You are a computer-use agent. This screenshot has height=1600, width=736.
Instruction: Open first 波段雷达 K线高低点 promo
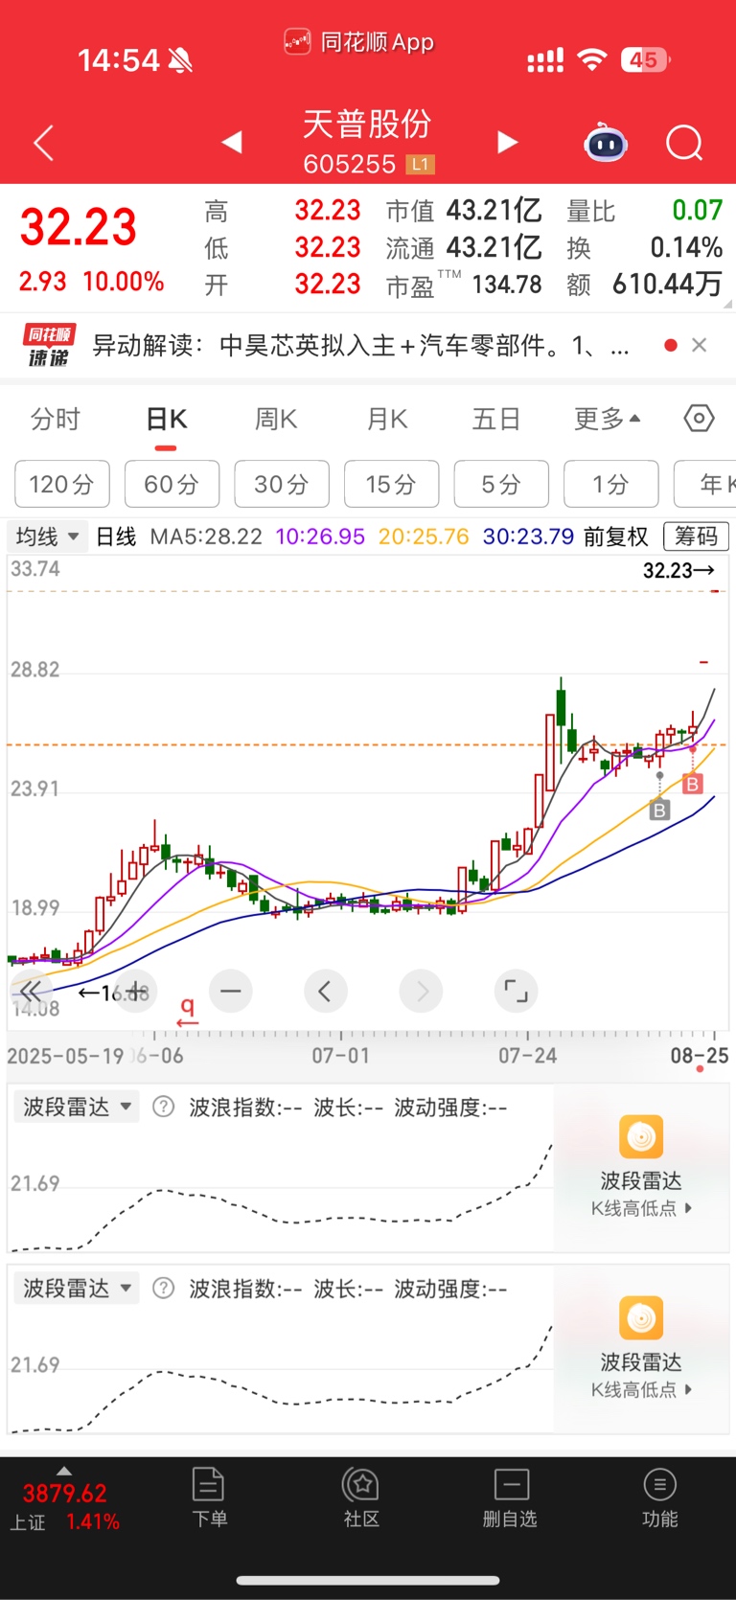(x=641, y=1167)
